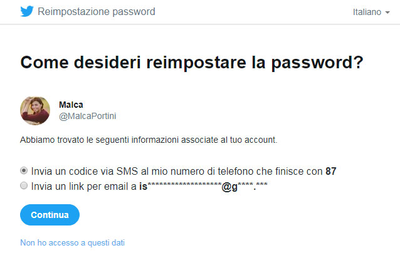Click the bold phone ending digits 87

331,171
